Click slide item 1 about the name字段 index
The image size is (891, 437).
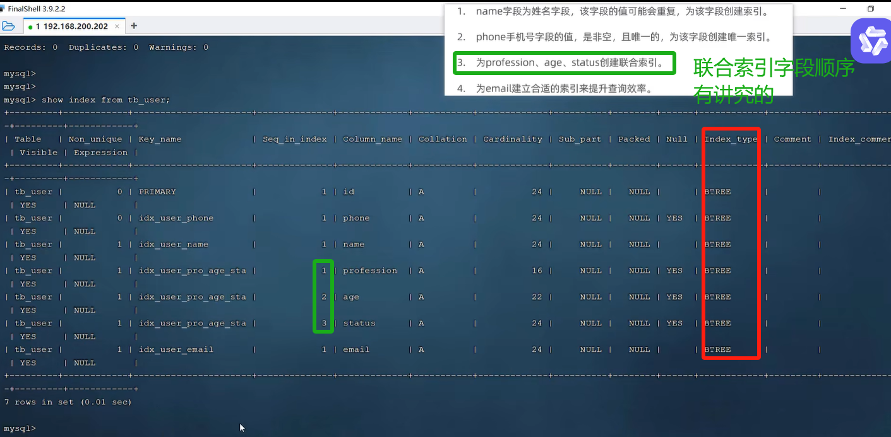(613, 11)
